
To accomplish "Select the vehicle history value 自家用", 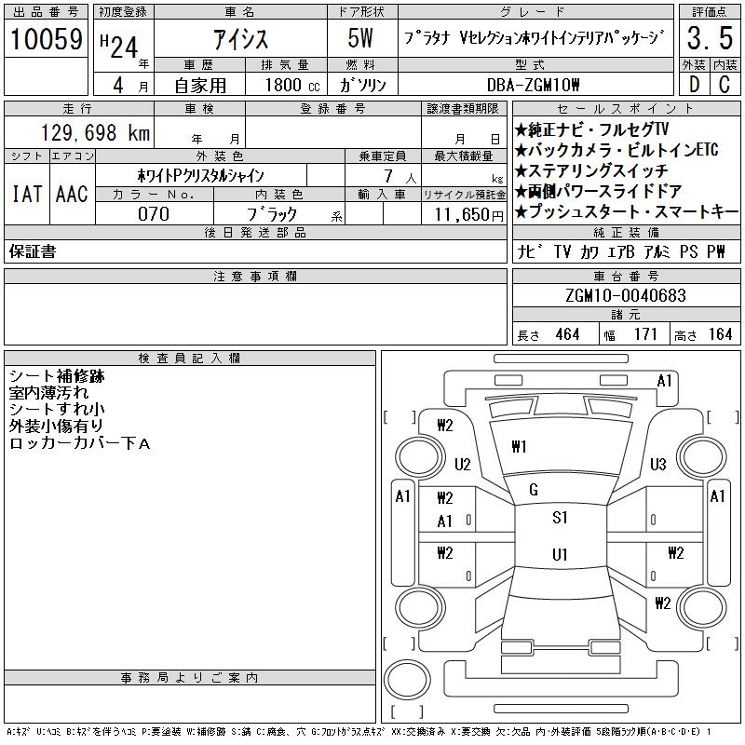I will [200, 86].
